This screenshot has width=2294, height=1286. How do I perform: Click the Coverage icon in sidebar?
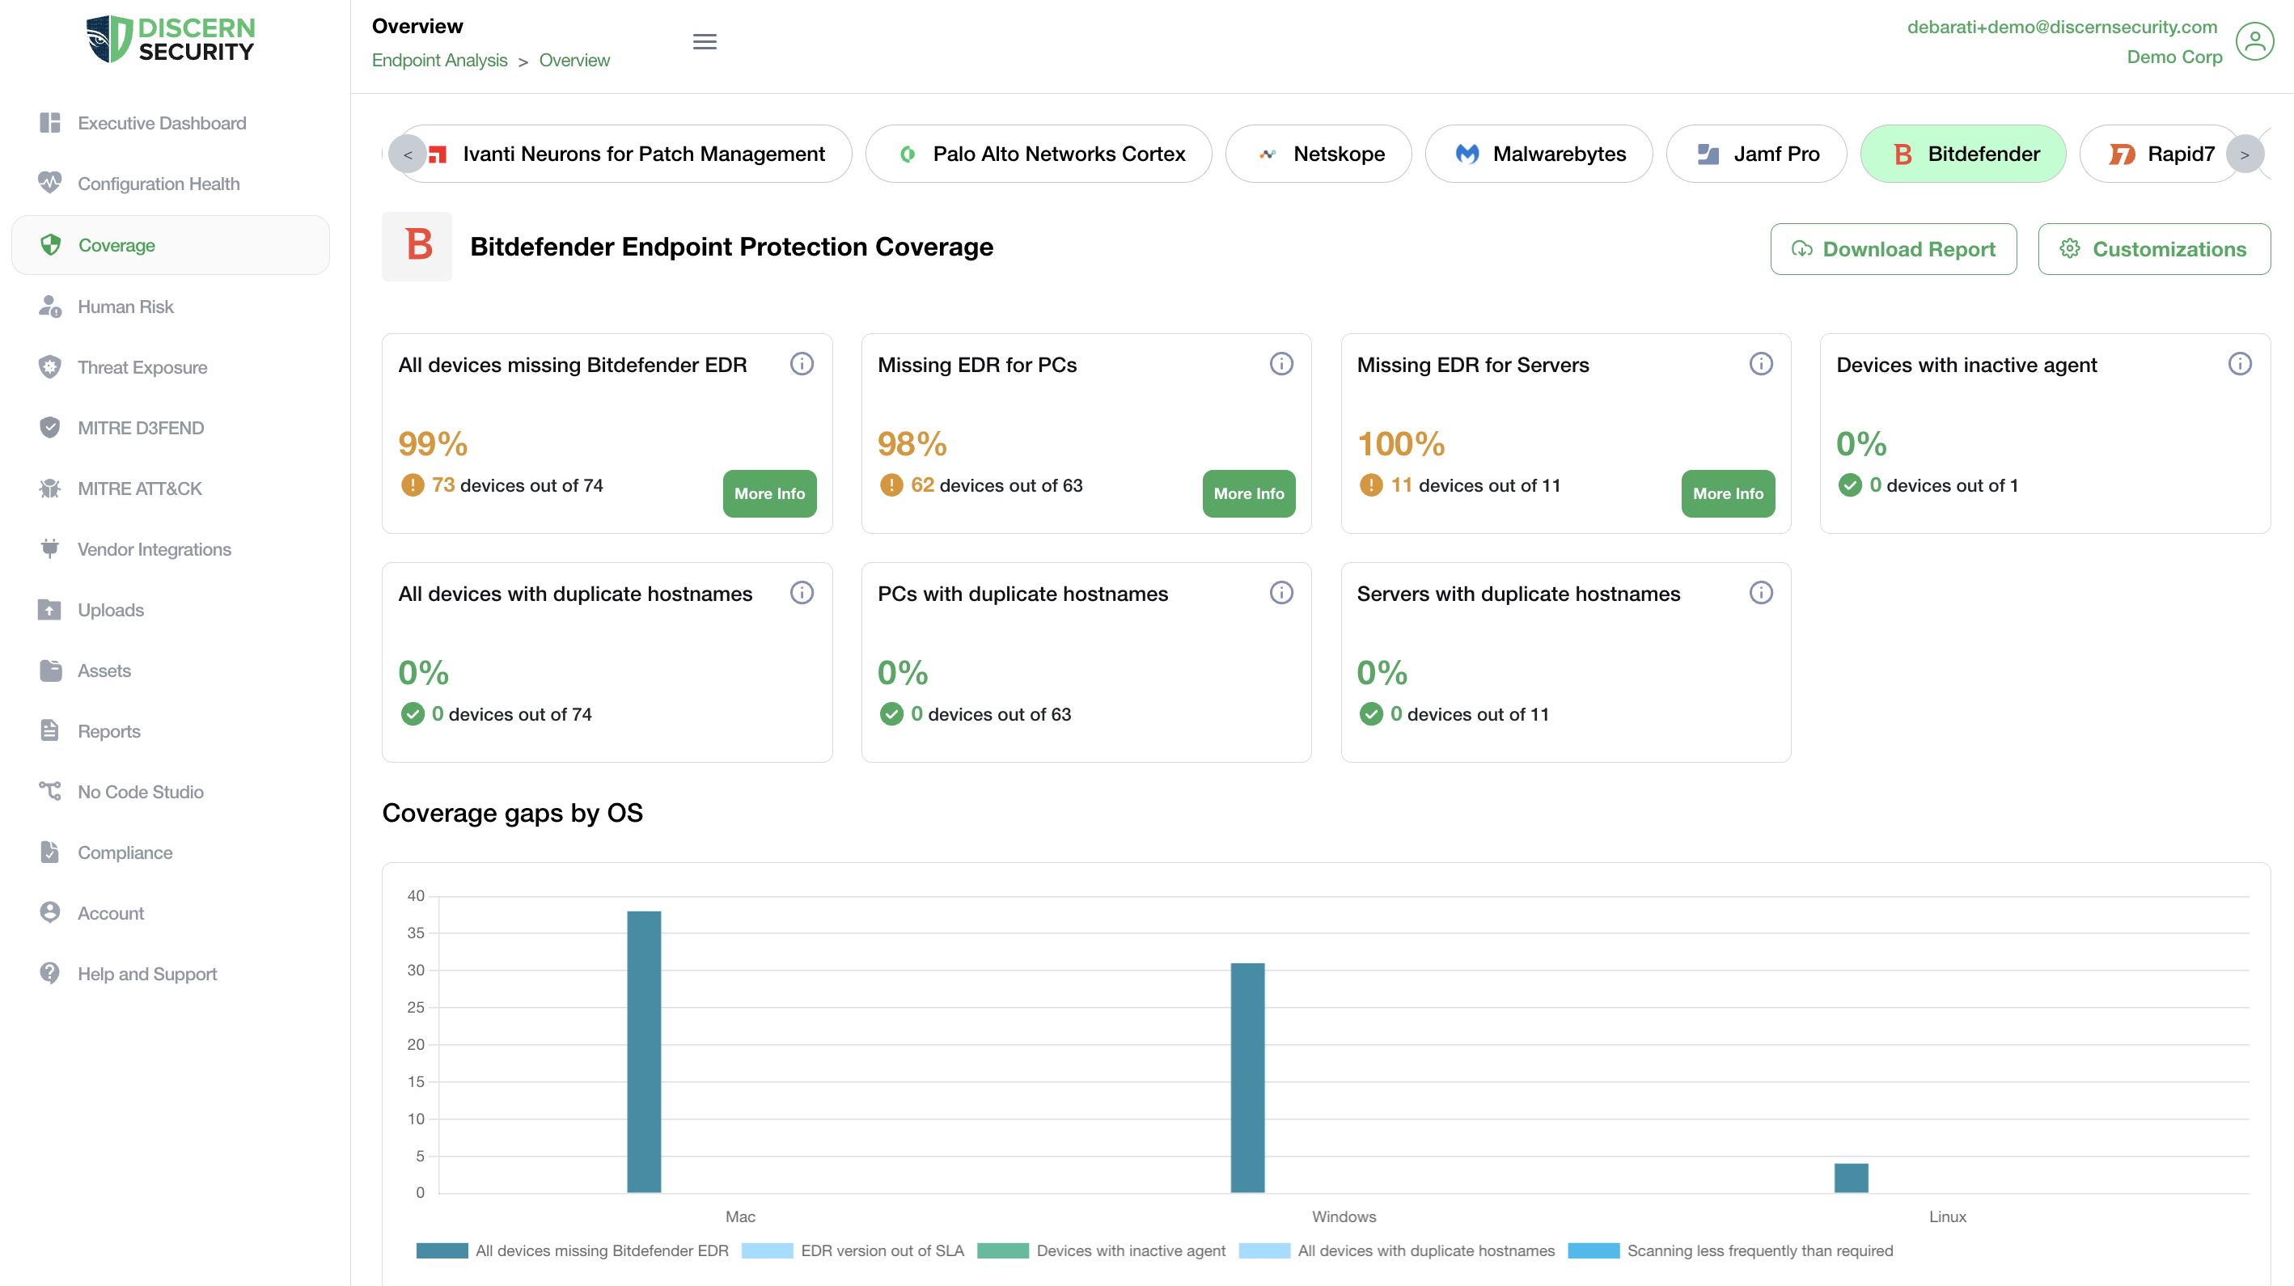point(50,244)
